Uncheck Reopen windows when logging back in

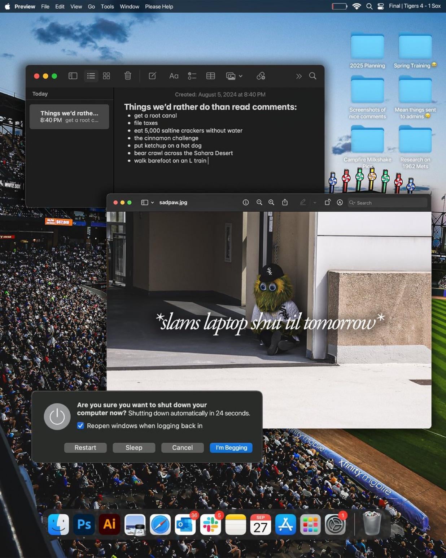(x=80, y=426)
